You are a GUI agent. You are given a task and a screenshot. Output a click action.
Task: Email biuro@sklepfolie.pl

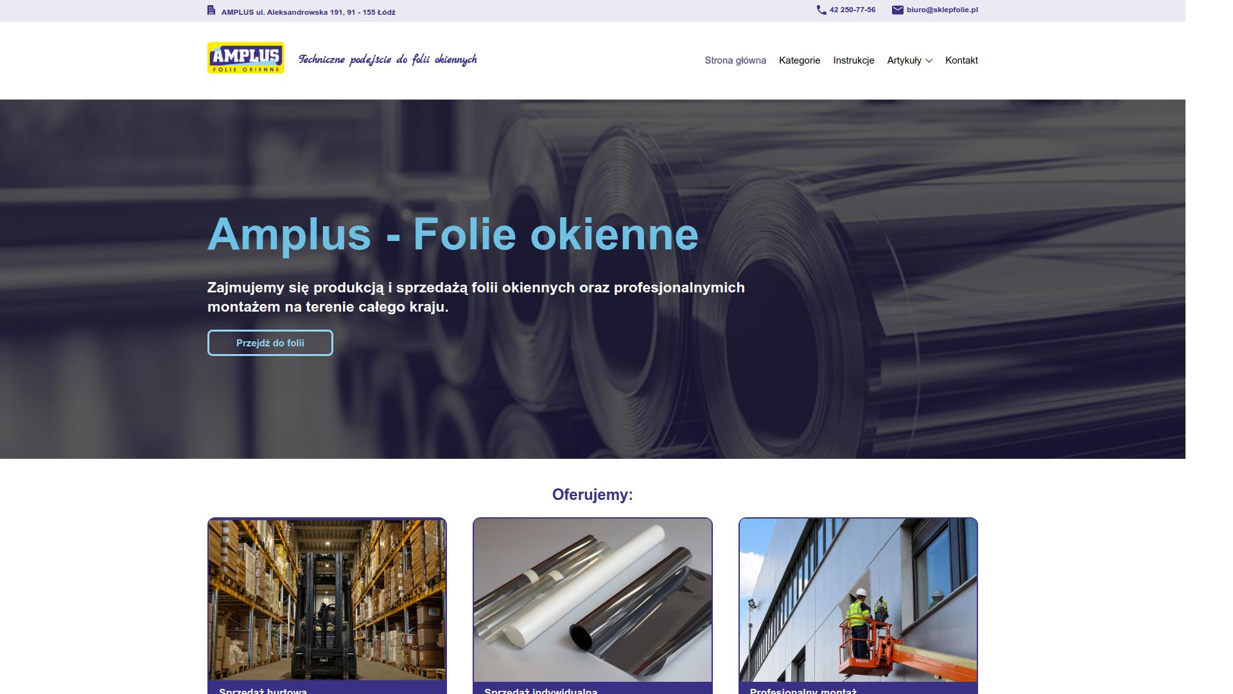(942, 10)
